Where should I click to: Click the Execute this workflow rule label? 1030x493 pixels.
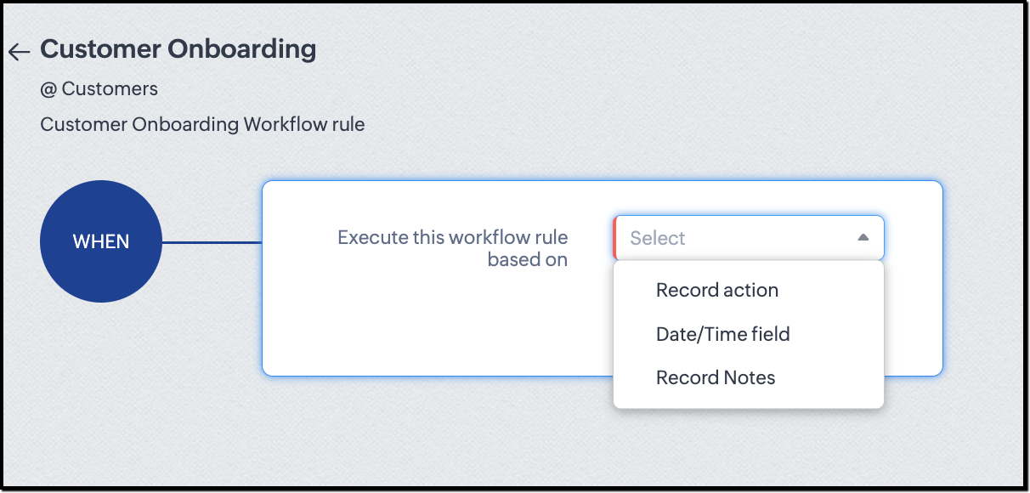tap(453, 237)
